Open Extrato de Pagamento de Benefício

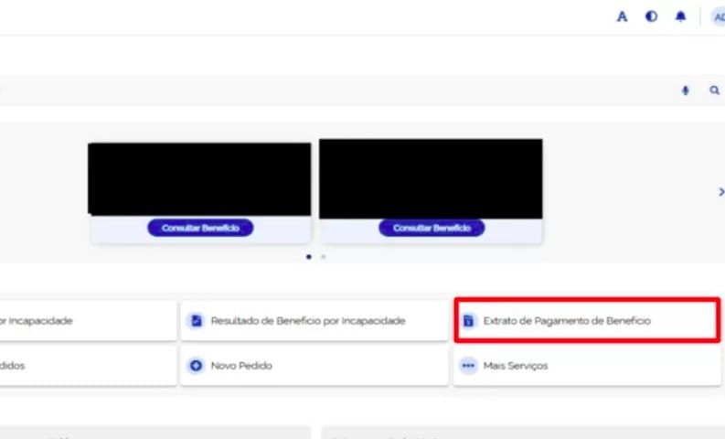567,321
